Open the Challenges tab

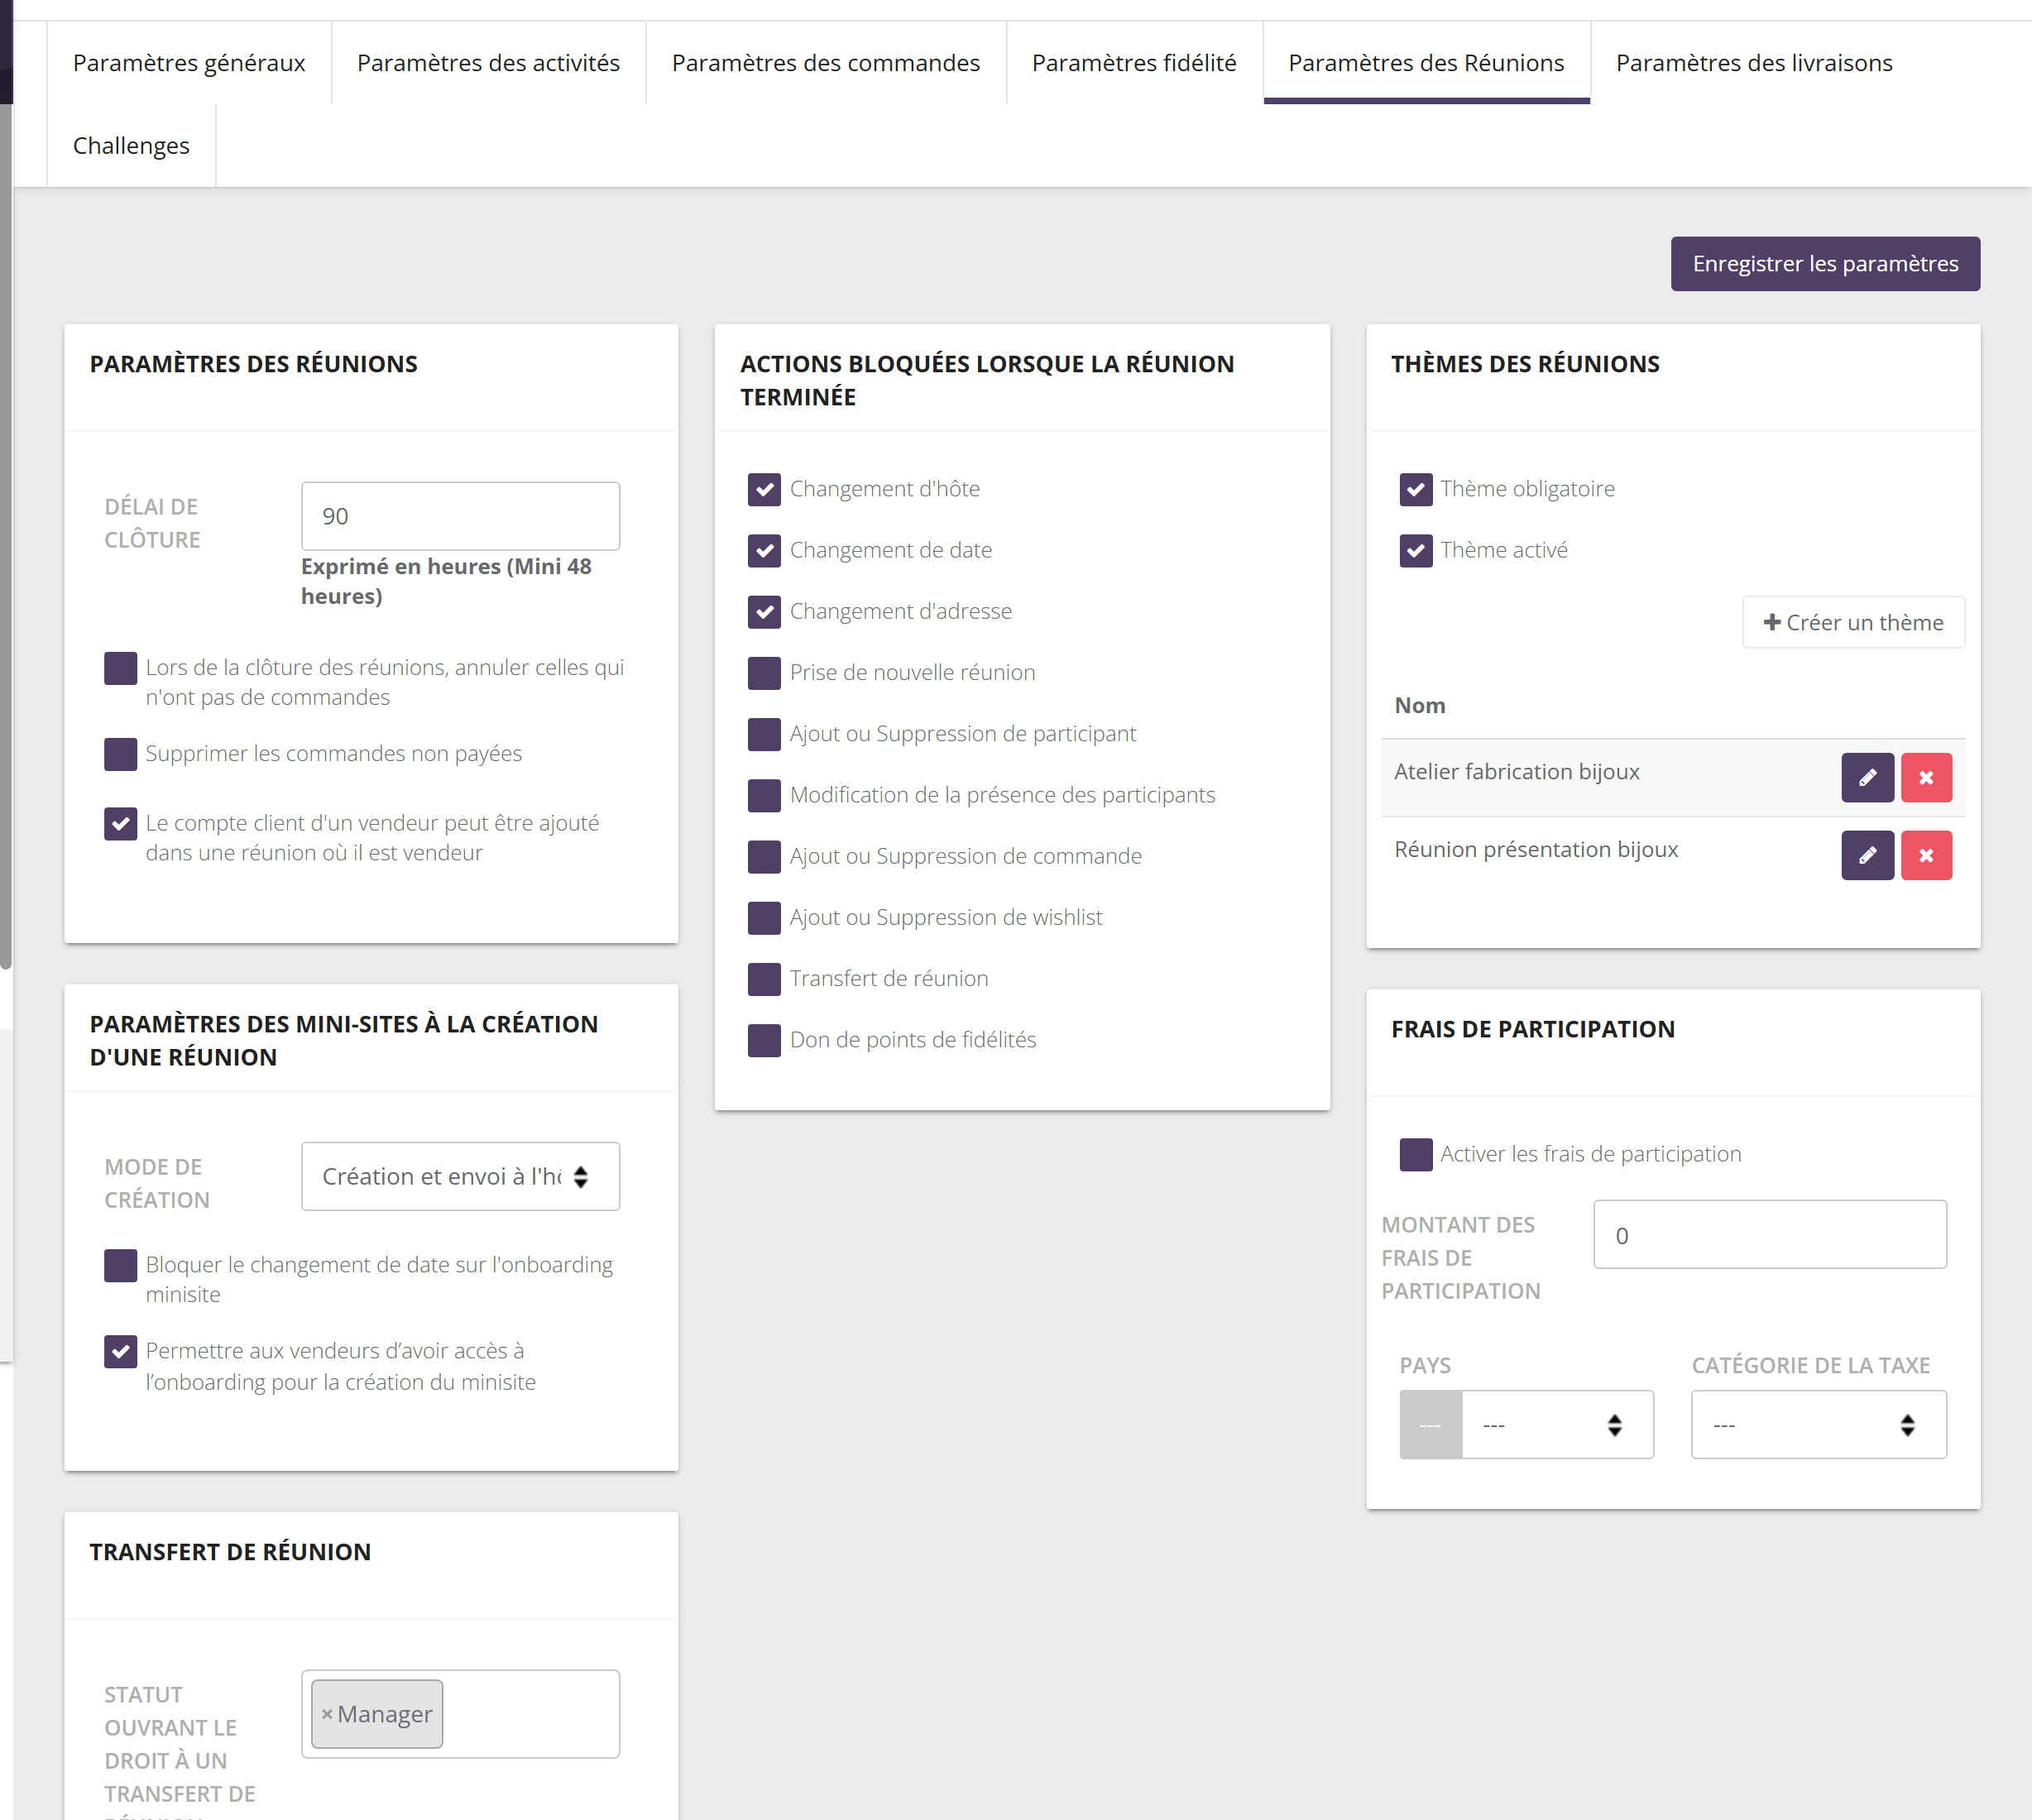(131, 146)
